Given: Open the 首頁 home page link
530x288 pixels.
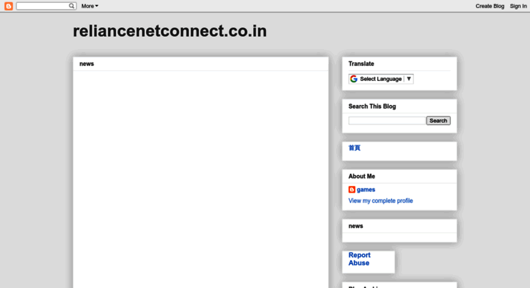Looking at the screenshot, I should click(x=354, y=148).
